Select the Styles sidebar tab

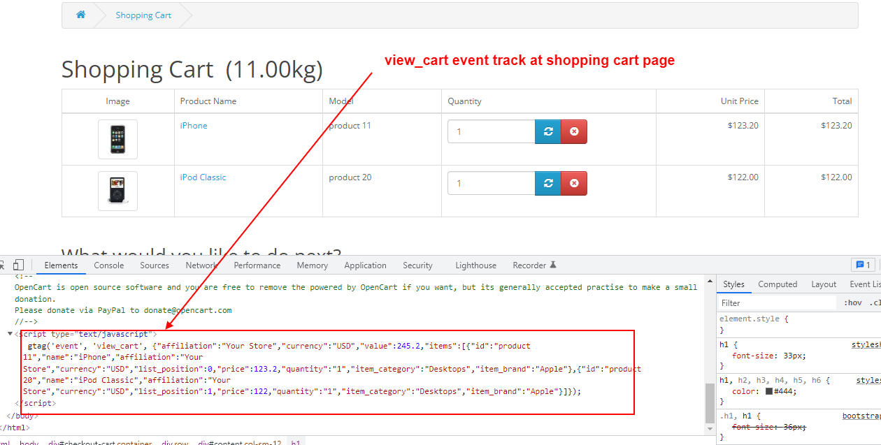(x=733, y=284)
